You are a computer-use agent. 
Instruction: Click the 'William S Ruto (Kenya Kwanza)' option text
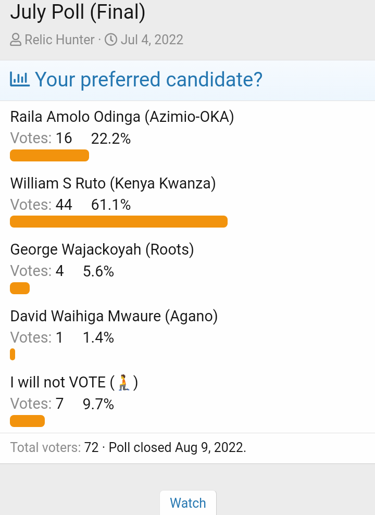click(113, 184)
